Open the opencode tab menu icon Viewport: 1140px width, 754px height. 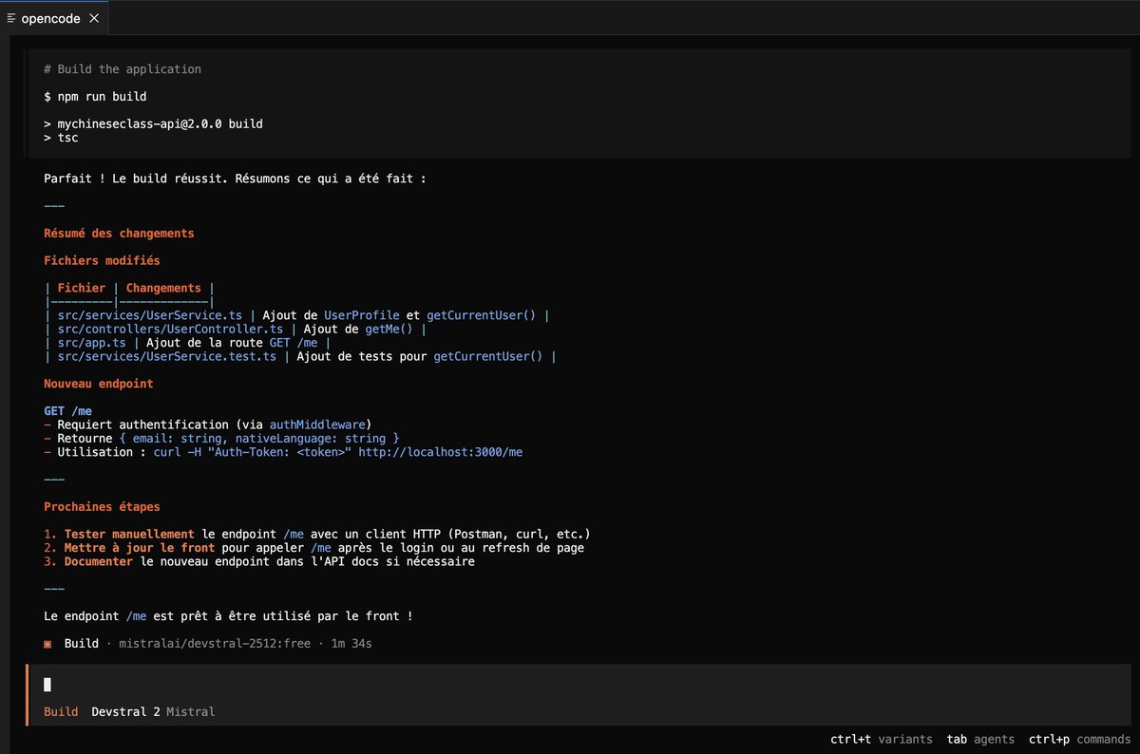coord(9,17)
